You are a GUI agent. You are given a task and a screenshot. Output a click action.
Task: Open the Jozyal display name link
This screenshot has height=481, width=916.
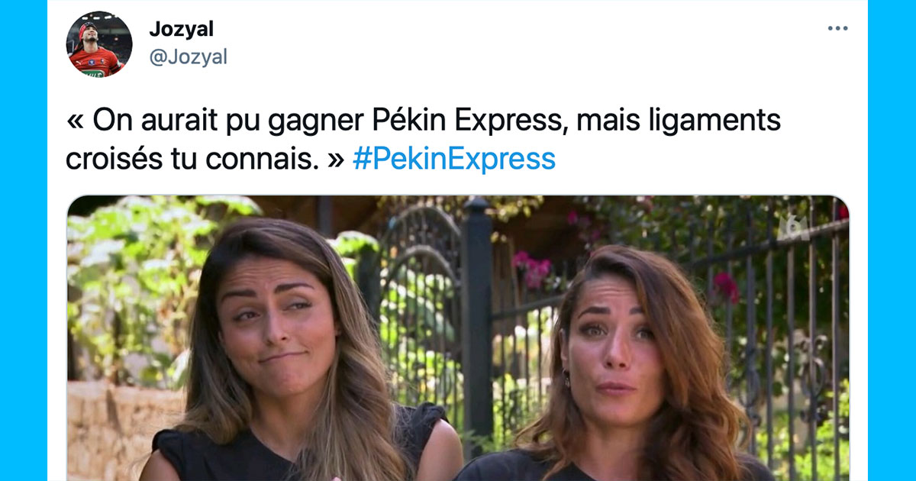pos(182,30)
